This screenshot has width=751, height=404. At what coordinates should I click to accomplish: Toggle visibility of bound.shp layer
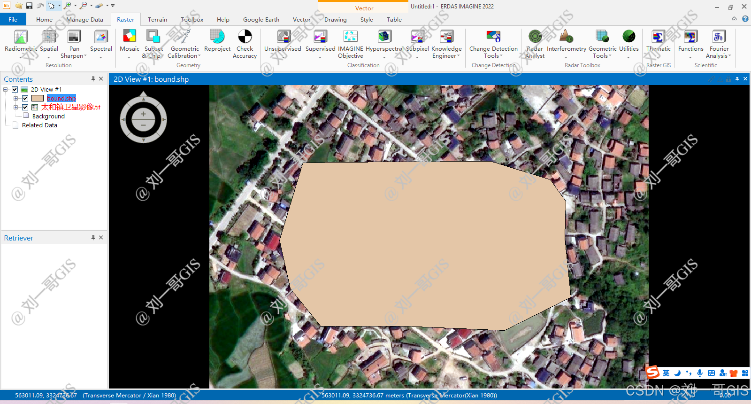point(25,98)
